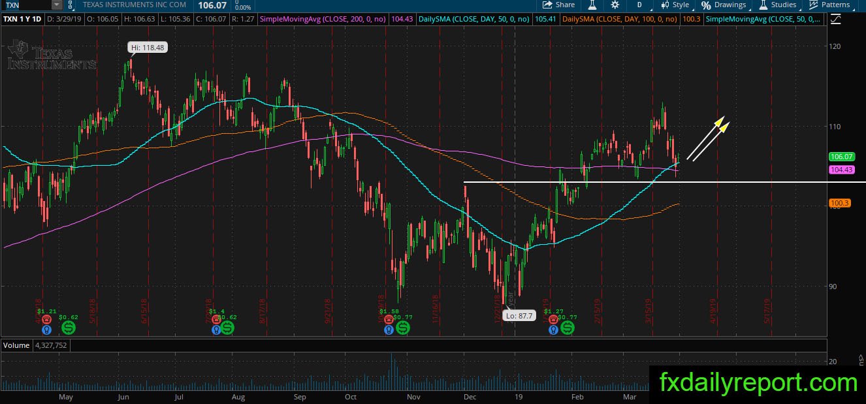Click the 2/15/19 expiration date marker
The image size is (866, 404).
point(597,311)
